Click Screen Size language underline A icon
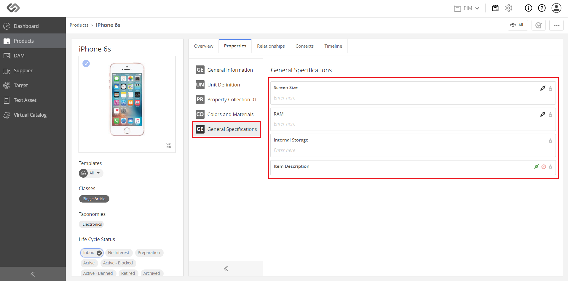Viewport: 568px width, 281px height. (x=551, y=88)
